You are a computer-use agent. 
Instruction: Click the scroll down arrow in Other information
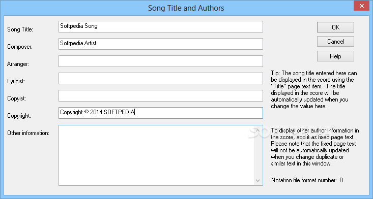point(257,181)
